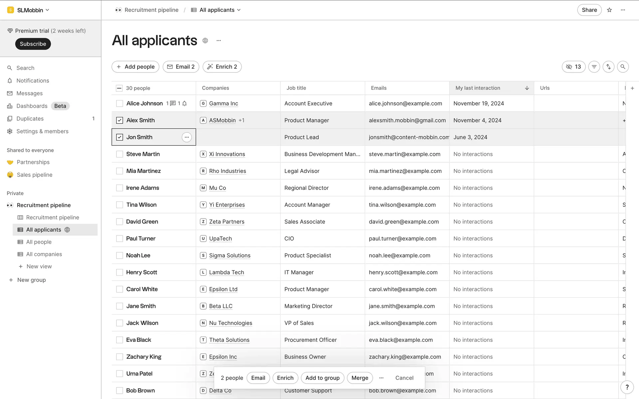Open the filter icon button

pos(594,67)
